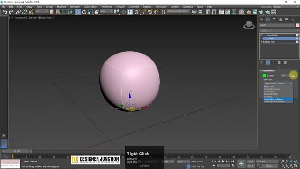
Task: Toggle the Window/Crossing selection icon
Action: pyautogui.click(x=70, y=12)
